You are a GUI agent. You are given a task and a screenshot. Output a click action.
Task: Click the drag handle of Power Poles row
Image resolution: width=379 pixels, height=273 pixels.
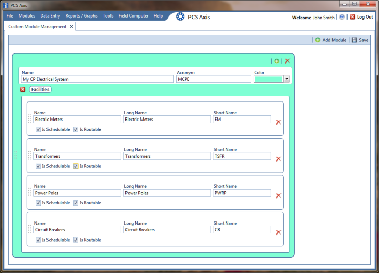[x=30, y=192]
